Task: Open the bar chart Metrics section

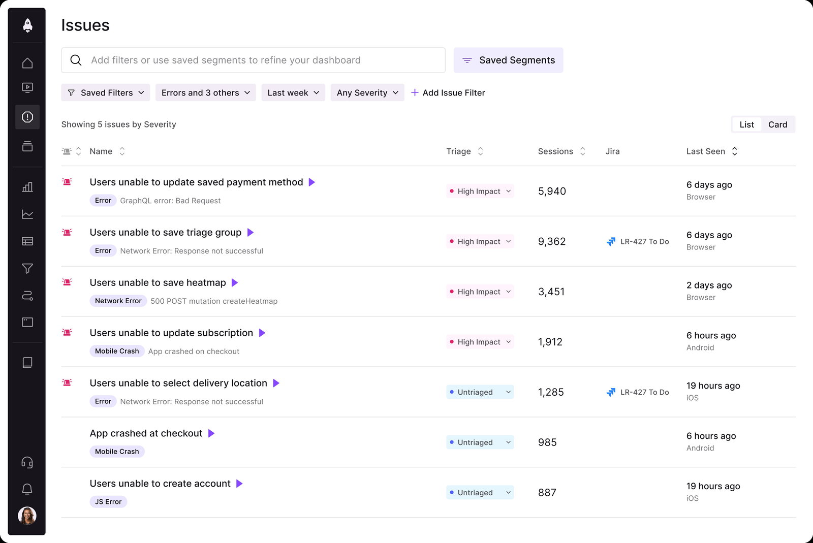Action: pyautogui.click(x=27, y=187)
